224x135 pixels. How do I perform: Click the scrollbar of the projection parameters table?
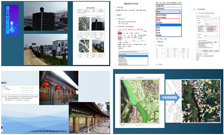pos(217,29)
